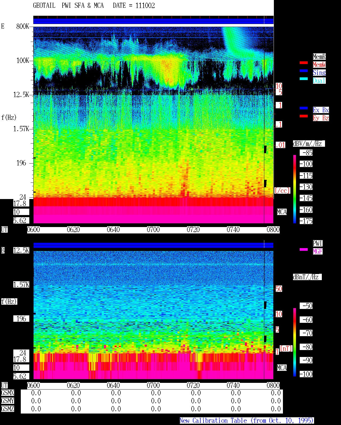Click the cyan Dual legend swatch
Viewport: 341px width, 425px height.
point(304,79)
